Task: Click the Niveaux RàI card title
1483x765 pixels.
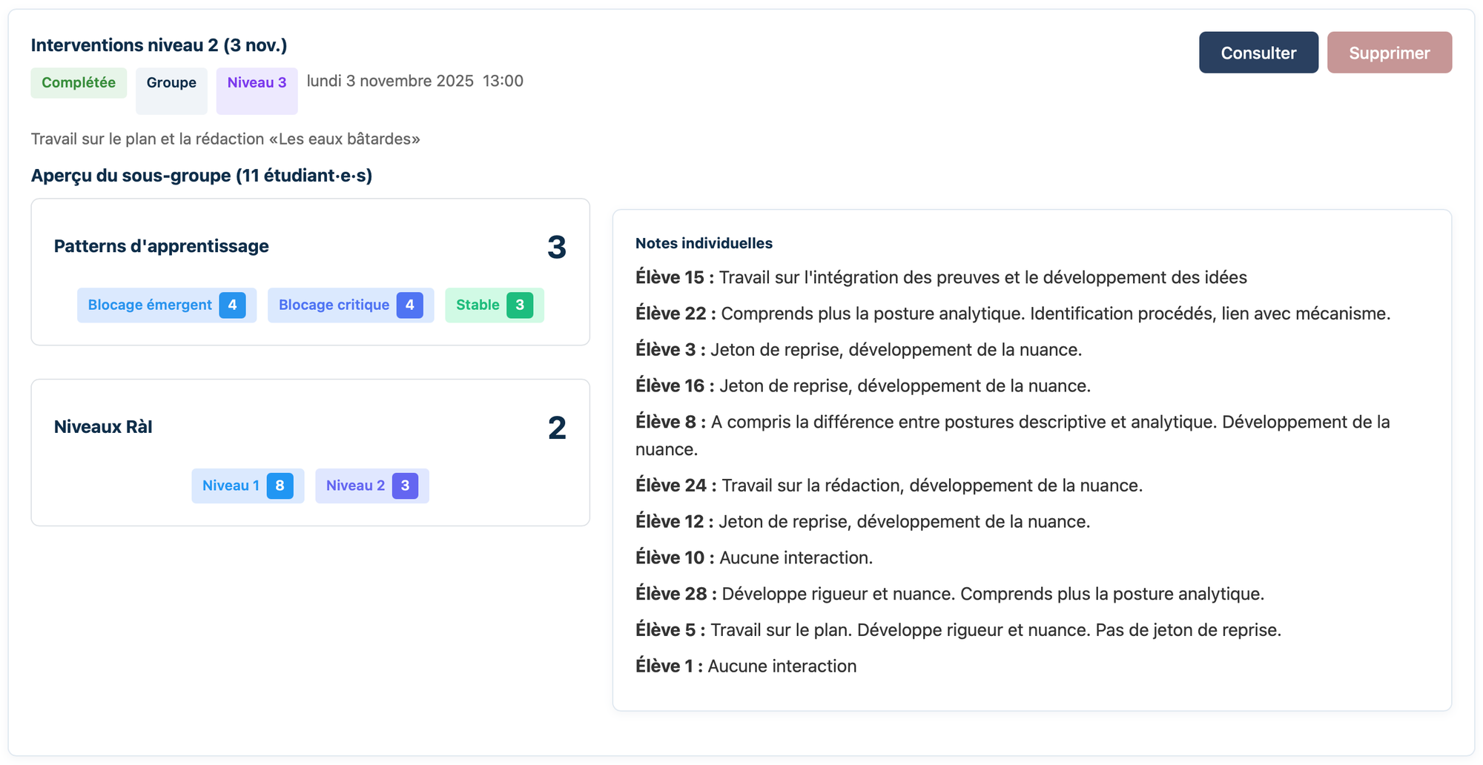Action: (x=103, y=427)
